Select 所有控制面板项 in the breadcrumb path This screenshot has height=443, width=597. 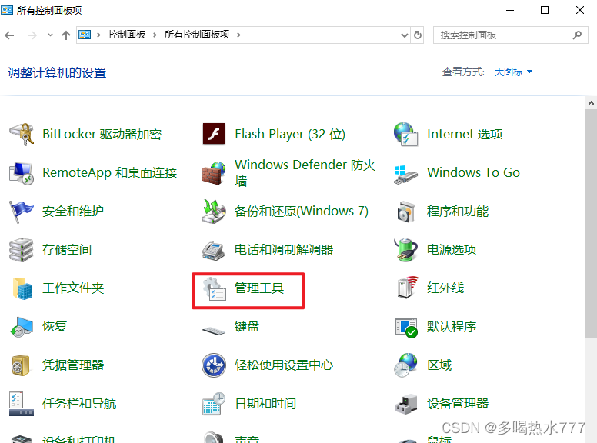click(x=197, y=35)
